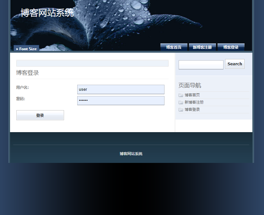Click inside the sidebar search text box
This screenshot has height=215, width=264.
point(201,65)
